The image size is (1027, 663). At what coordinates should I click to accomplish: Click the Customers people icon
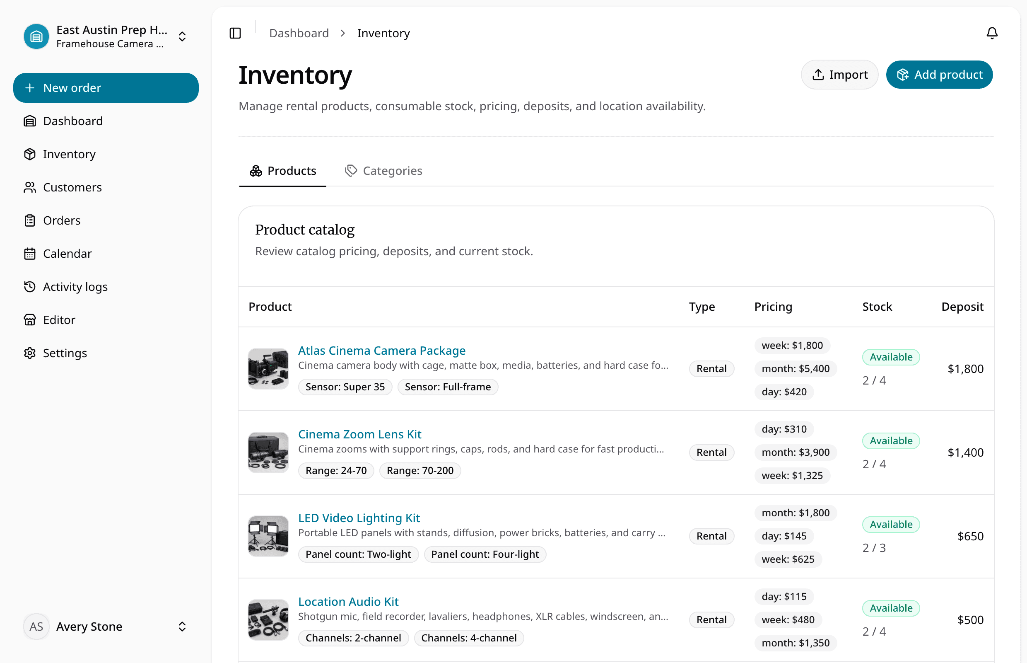[30, 187]
